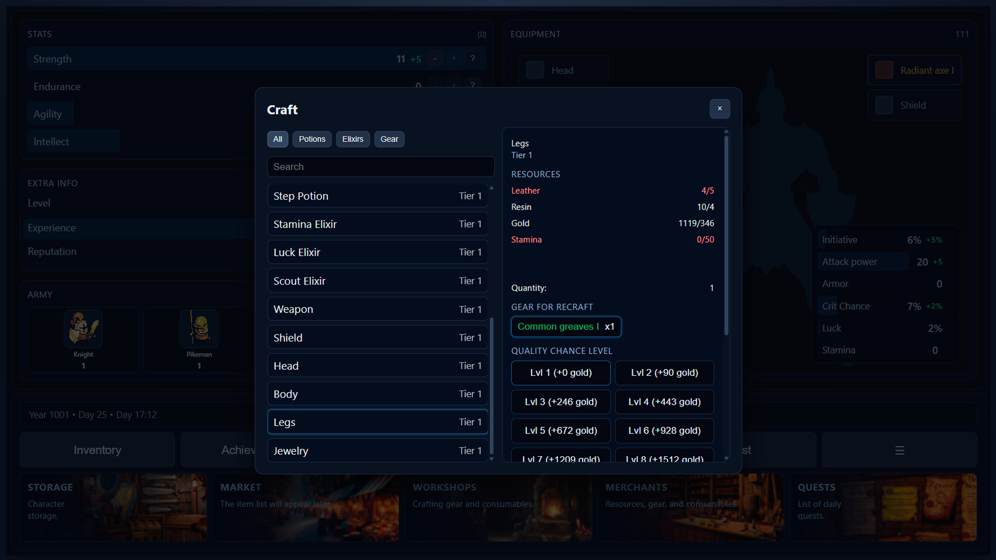Select the All crafting filter tab
This screenshot has width=996, height=560.
278,139
